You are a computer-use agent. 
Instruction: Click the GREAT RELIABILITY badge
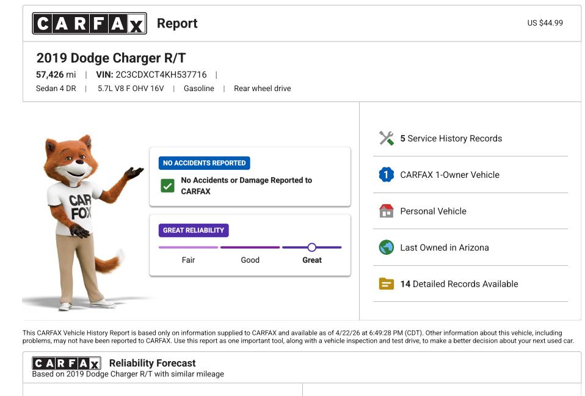coord(194,230)
